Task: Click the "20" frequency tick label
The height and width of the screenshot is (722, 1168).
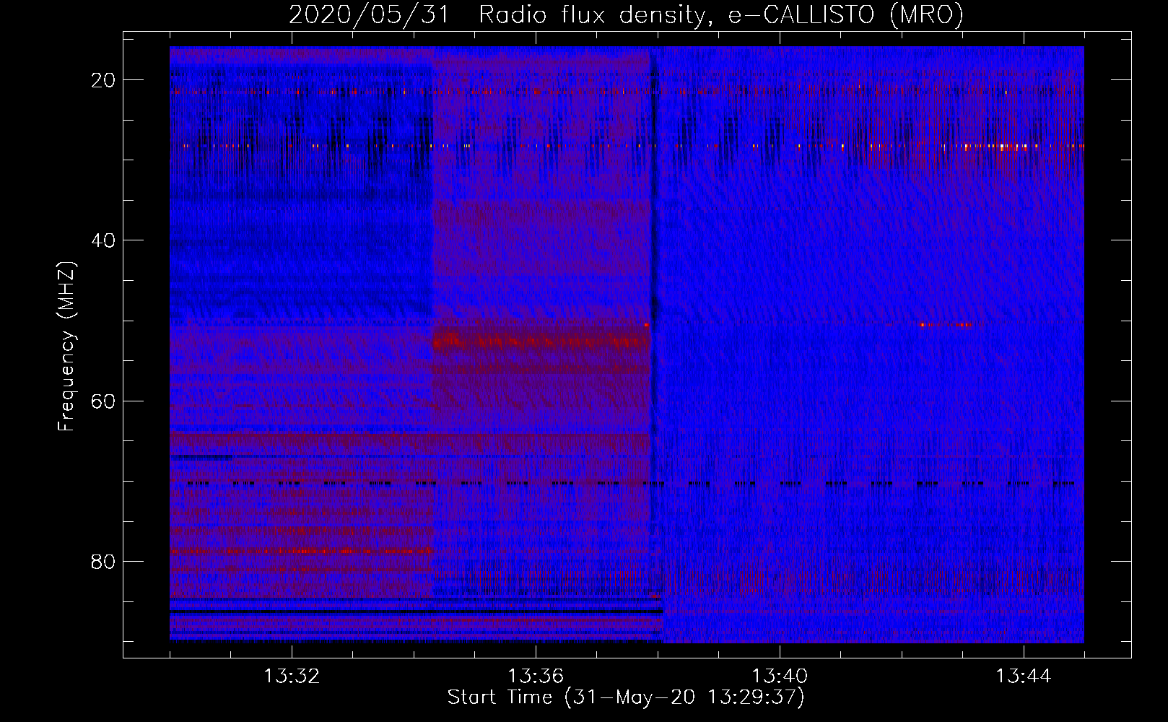Action: [x=103, y=80]
